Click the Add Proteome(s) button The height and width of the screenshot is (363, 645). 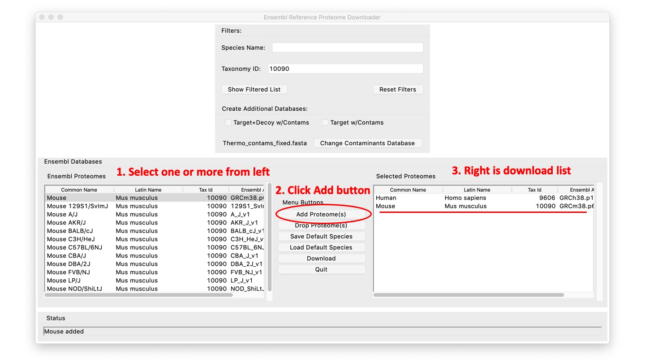tap(321, 214)
